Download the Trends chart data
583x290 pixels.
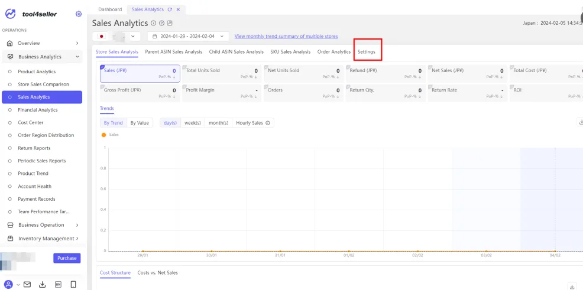(581, 122)
